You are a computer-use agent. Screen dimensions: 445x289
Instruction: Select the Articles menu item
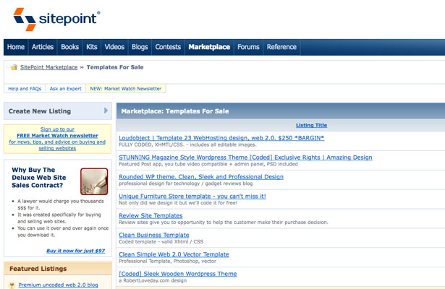point(43,47)
